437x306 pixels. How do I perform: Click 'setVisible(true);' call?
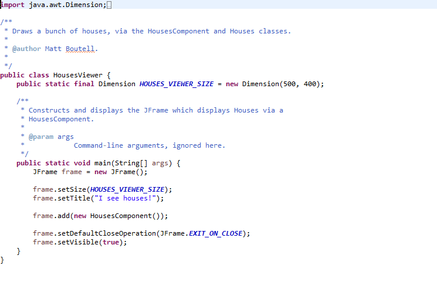click(92, 242)
